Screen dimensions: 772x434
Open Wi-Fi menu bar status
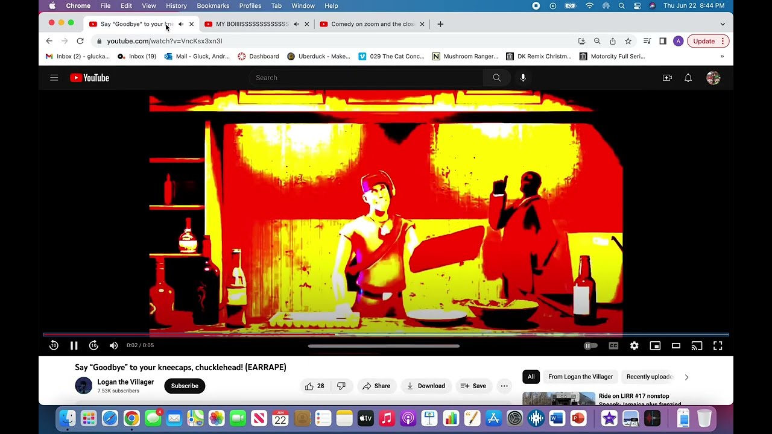click(x=589, y=5)
